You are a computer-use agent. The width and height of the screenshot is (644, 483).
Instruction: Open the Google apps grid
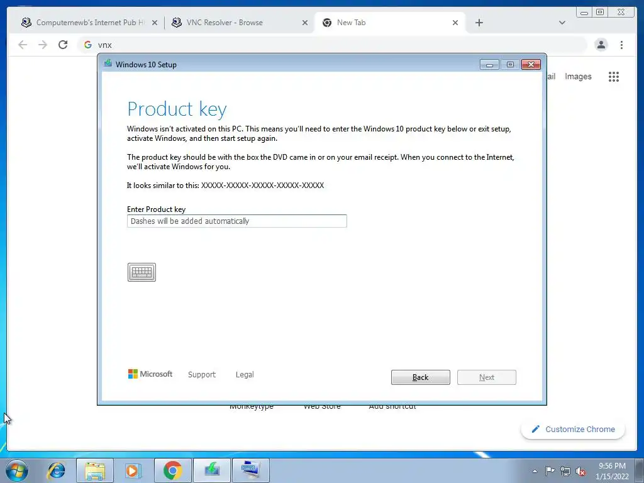coord(614,76)
